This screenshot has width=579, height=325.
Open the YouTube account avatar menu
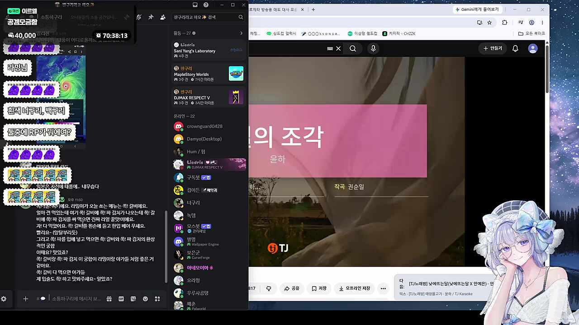(x=533, y=48)
